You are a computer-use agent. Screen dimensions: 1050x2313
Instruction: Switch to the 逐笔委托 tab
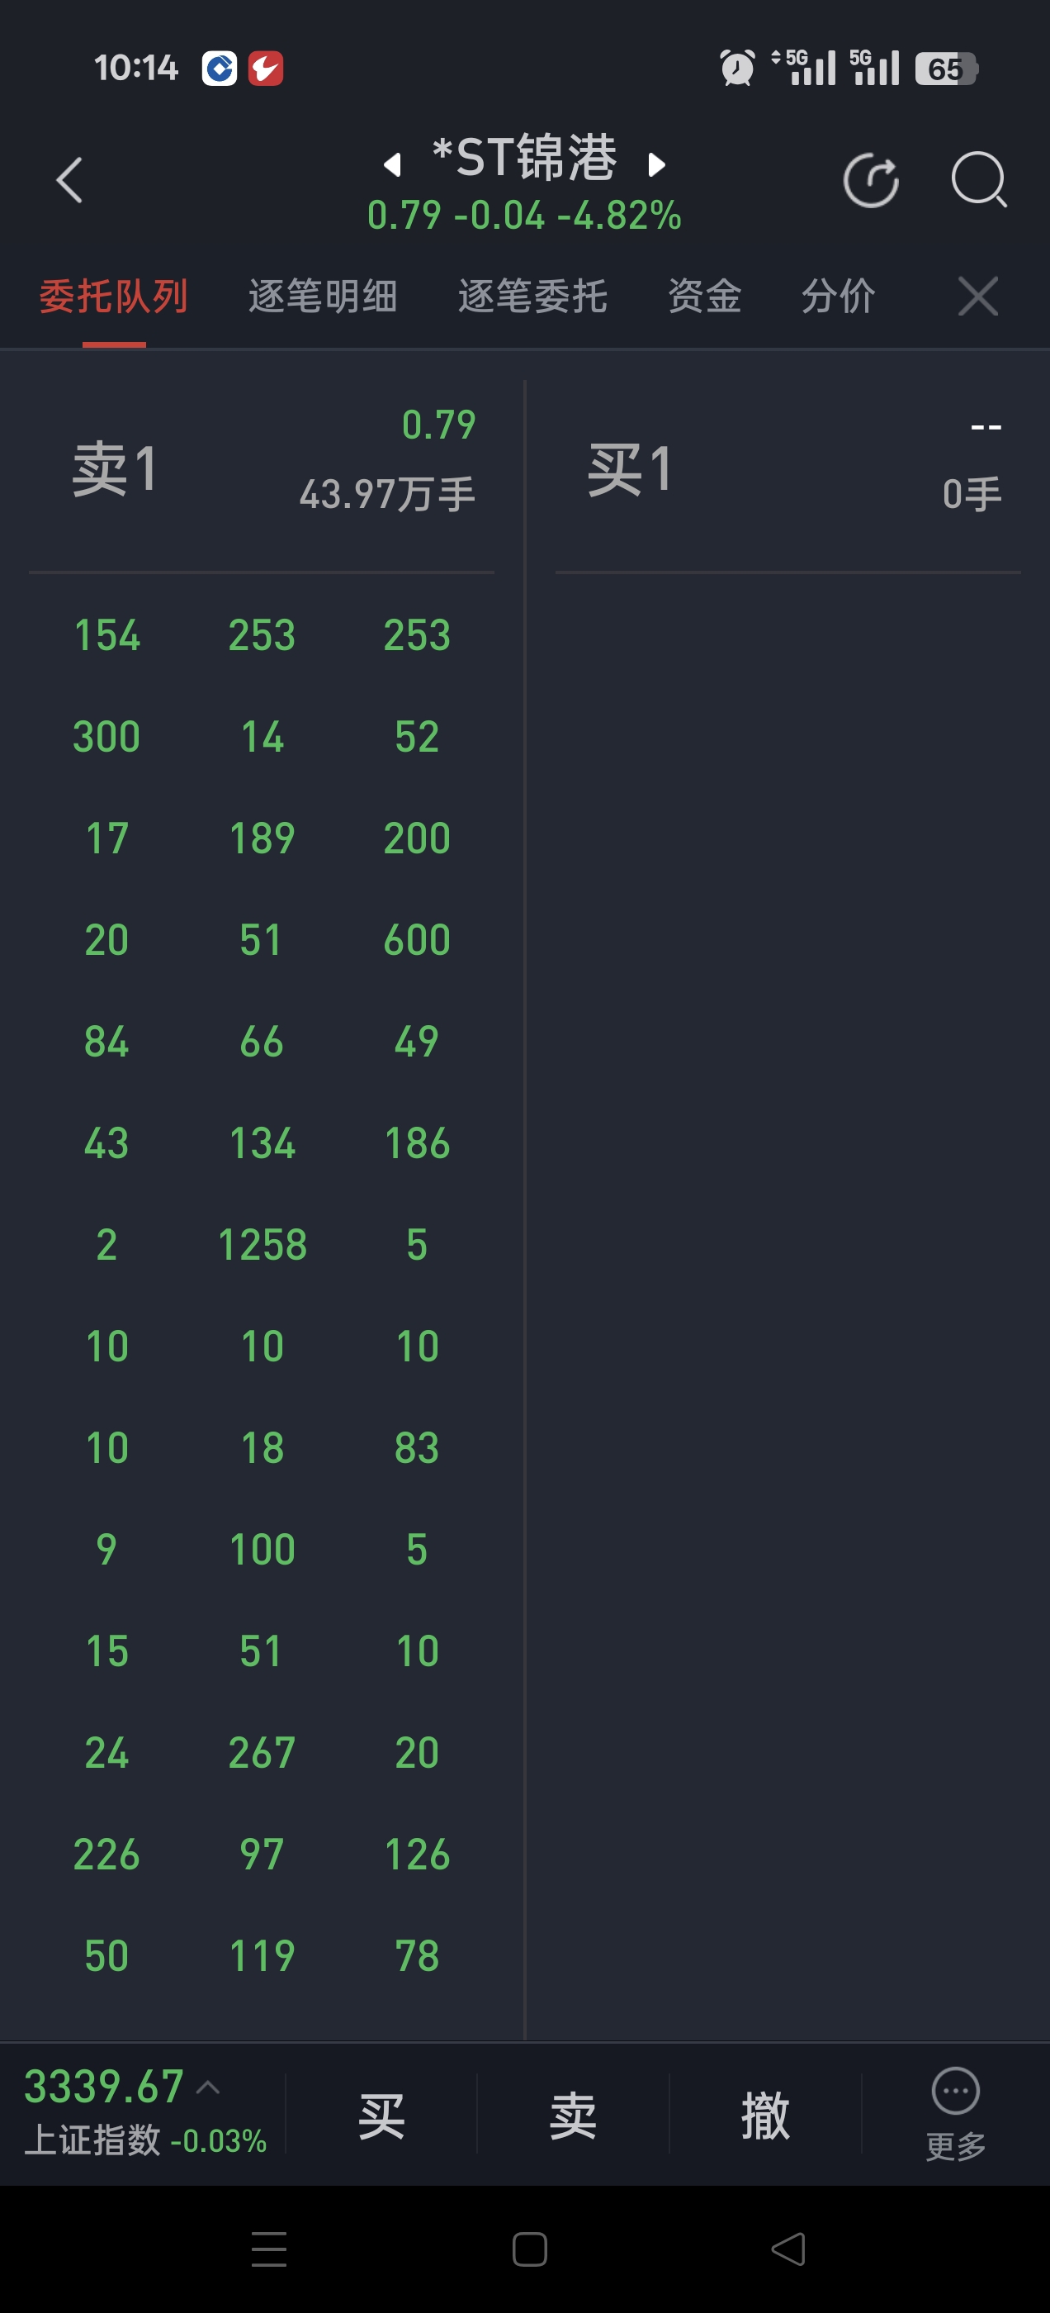pos(533,297)
